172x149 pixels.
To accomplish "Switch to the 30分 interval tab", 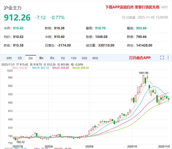I will 84,58.
